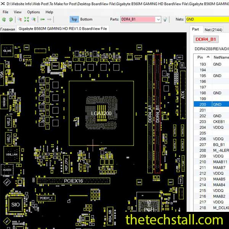Viewport: 229px width, 229px height.
Task: Open the Options menu
Action: [34, 12]
